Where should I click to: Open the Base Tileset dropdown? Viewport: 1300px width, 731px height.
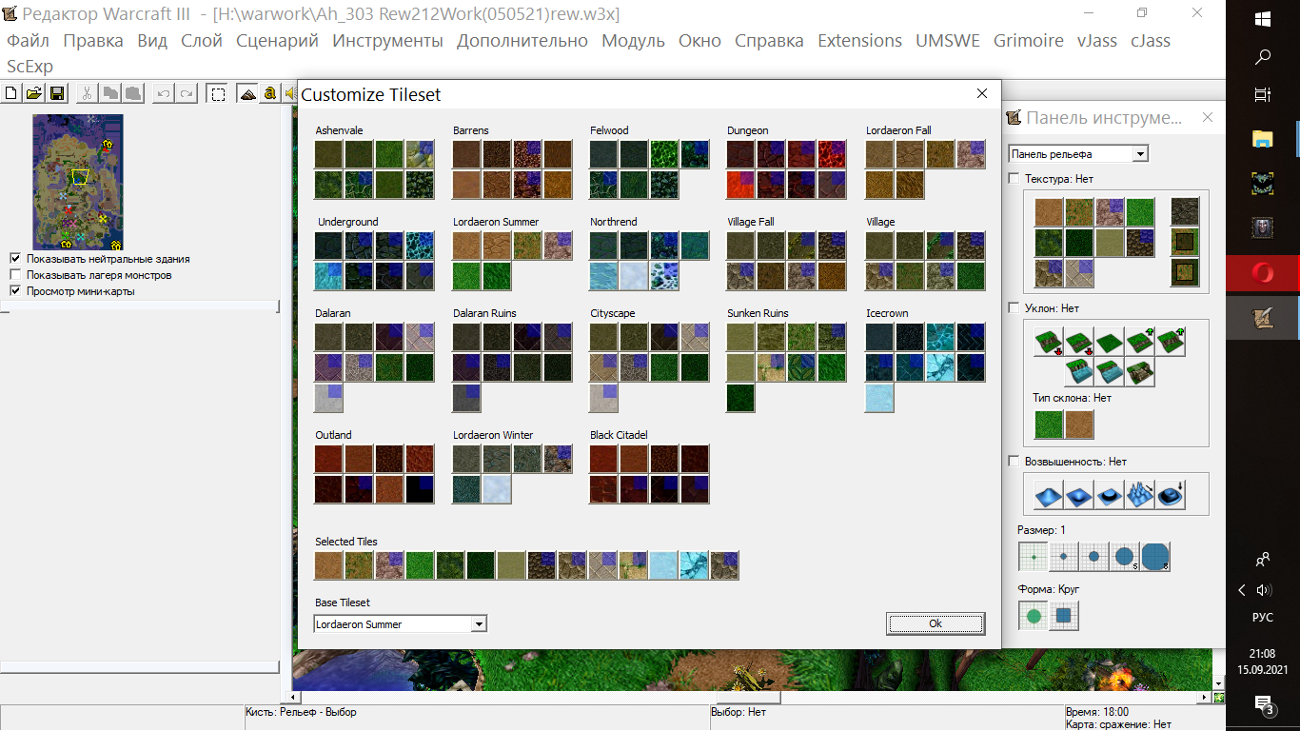(479, 624)
